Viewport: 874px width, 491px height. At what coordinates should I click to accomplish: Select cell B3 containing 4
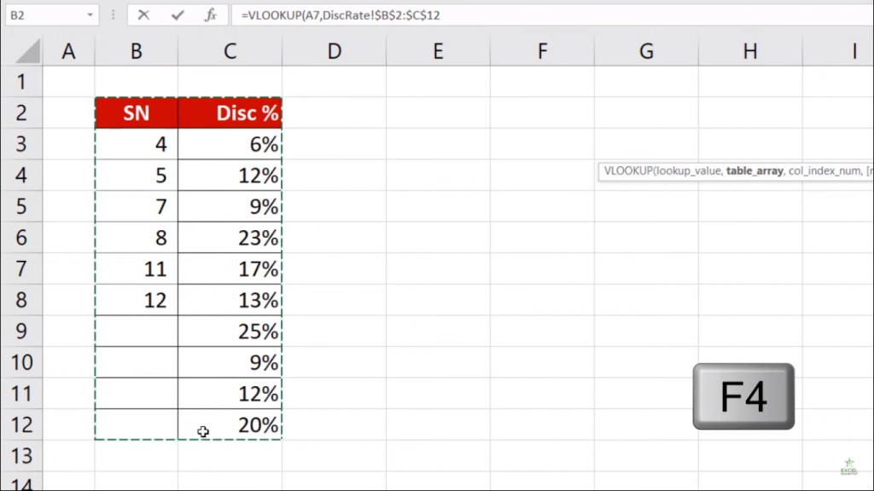click(135, 144)
